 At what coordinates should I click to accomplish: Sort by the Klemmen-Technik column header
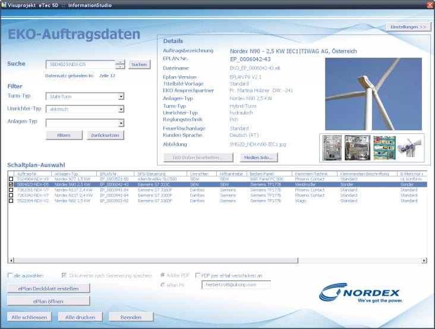pyautogui.click(x=314, y=174)
